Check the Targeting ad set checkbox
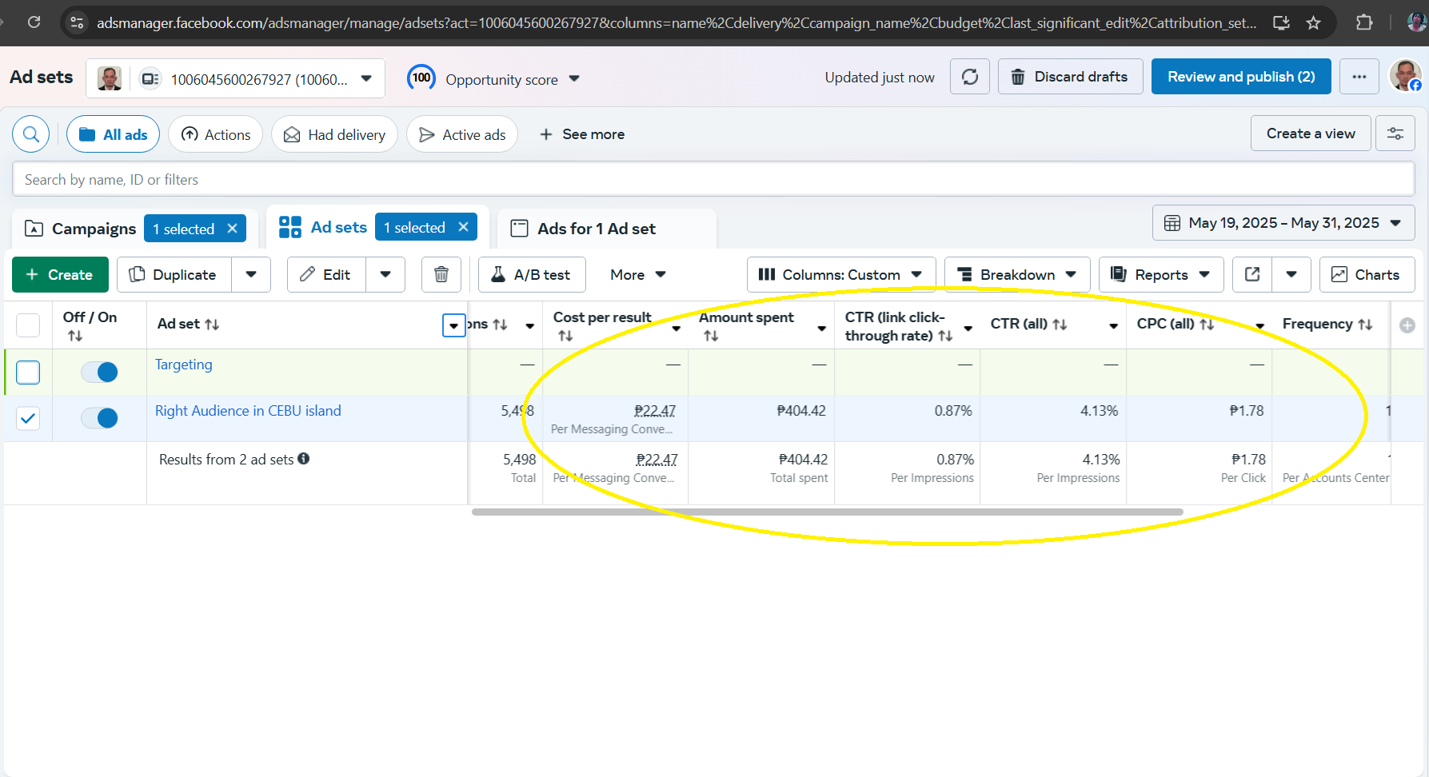 pos(28,373)
